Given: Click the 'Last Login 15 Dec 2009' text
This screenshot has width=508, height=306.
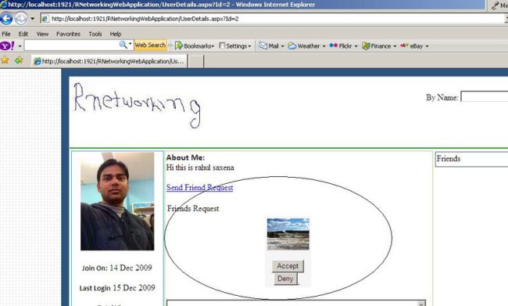Looking at the screenshot, I should point(117,288).
